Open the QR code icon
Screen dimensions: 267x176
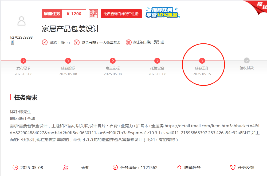tap(93, 14)
